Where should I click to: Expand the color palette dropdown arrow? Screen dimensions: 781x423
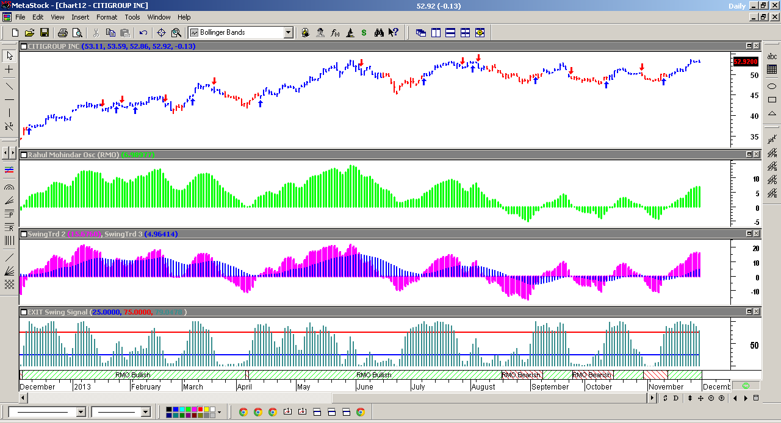tap(220, 413)
